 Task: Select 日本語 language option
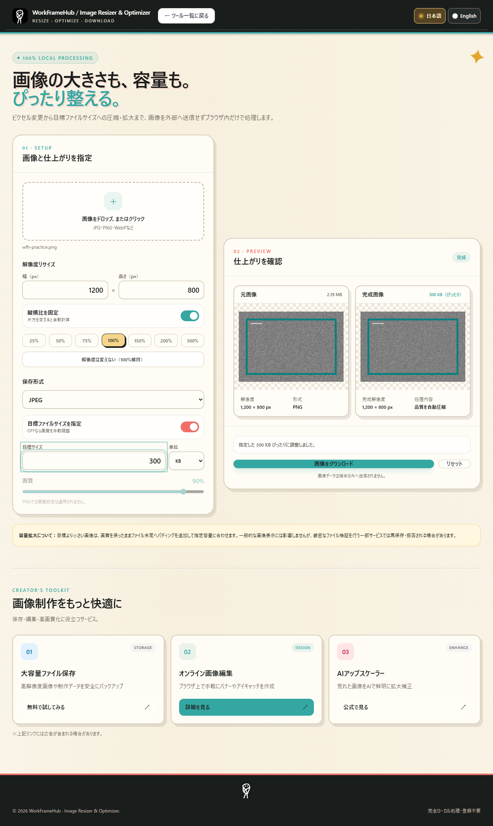[x=430, y=16]
